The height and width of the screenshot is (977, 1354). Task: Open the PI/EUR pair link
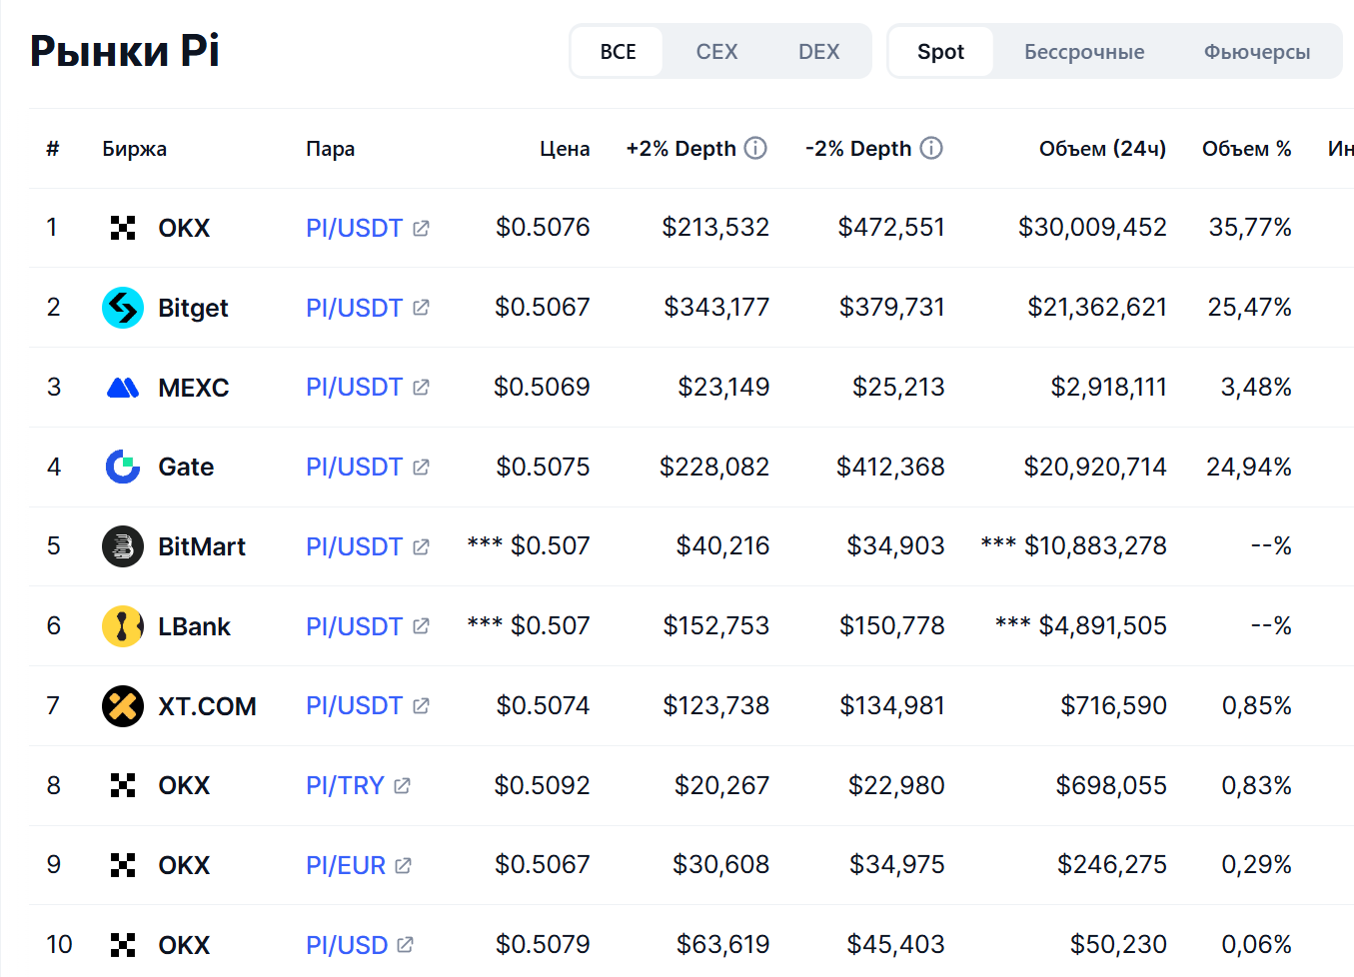[x=346, y=865]
